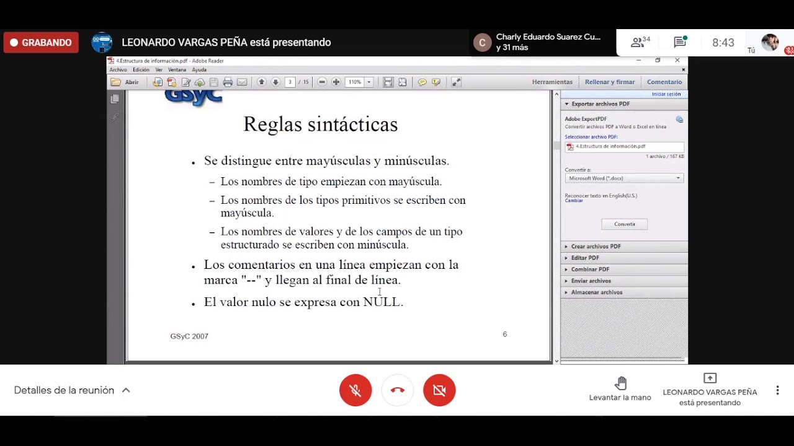Click the cloud upload toolbar icon

pos(200,82)
